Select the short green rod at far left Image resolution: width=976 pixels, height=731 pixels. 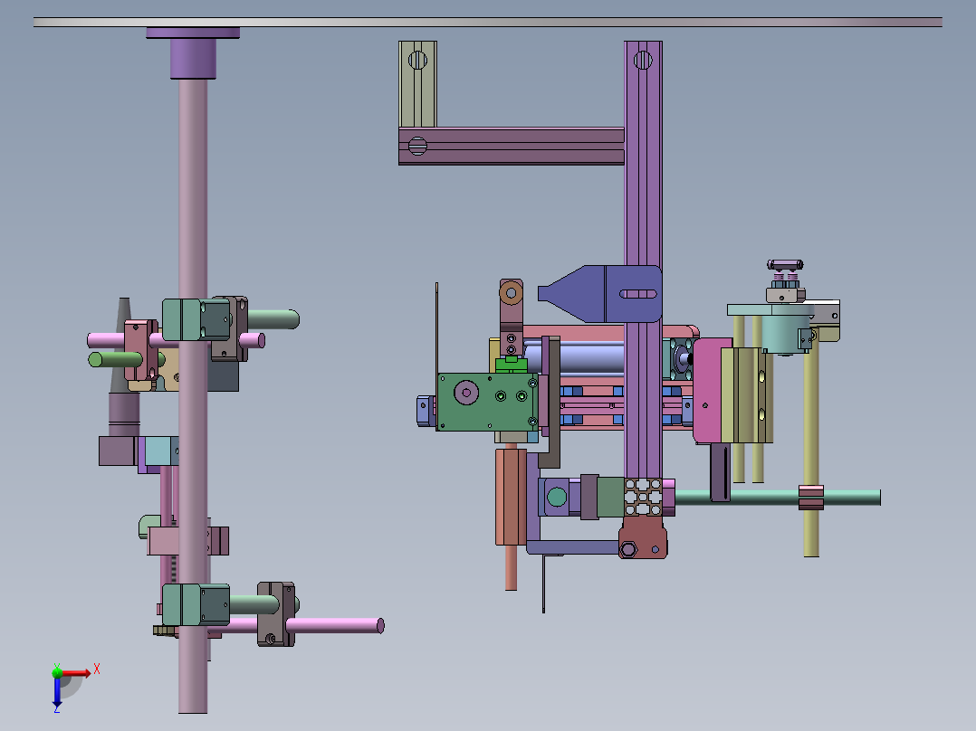tap(115, 359)
